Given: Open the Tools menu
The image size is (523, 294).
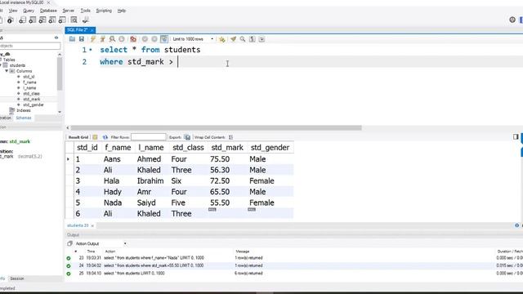Looking at the screenshot, I should click(85, 11).
